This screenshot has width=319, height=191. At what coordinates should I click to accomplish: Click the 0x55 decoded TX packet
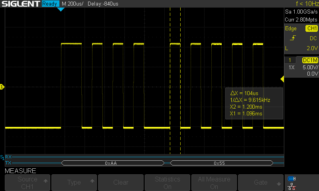222,163
